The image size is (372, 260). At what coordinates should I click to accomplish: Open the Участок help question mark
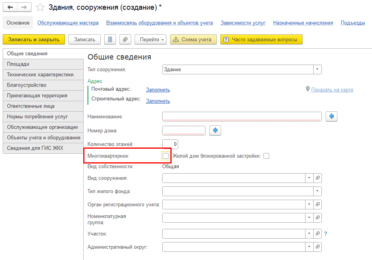[326, 234]
